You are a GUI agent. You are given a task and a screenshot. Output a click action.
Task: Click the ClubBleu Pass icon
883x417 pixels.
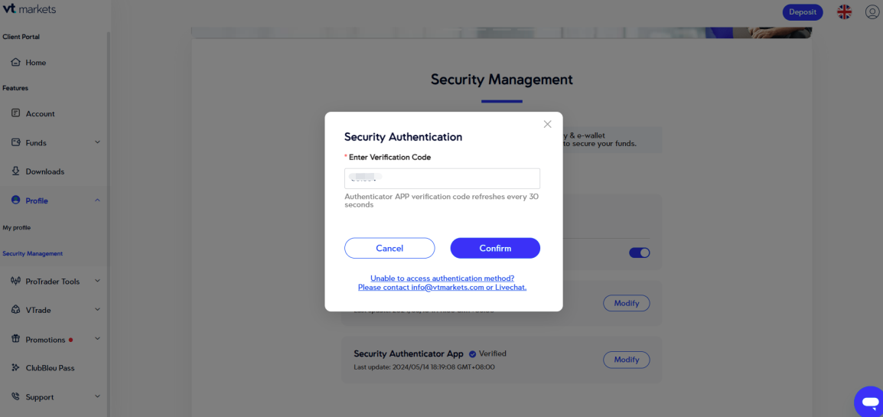(15, 368)
